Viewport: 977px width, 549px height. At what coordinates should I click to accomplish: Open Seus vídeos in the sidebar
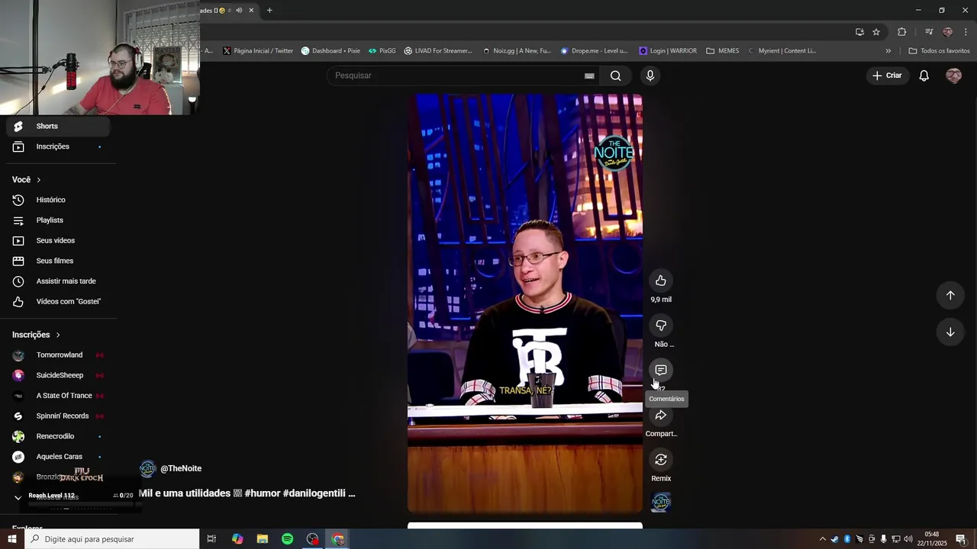[x=58, y=240]
